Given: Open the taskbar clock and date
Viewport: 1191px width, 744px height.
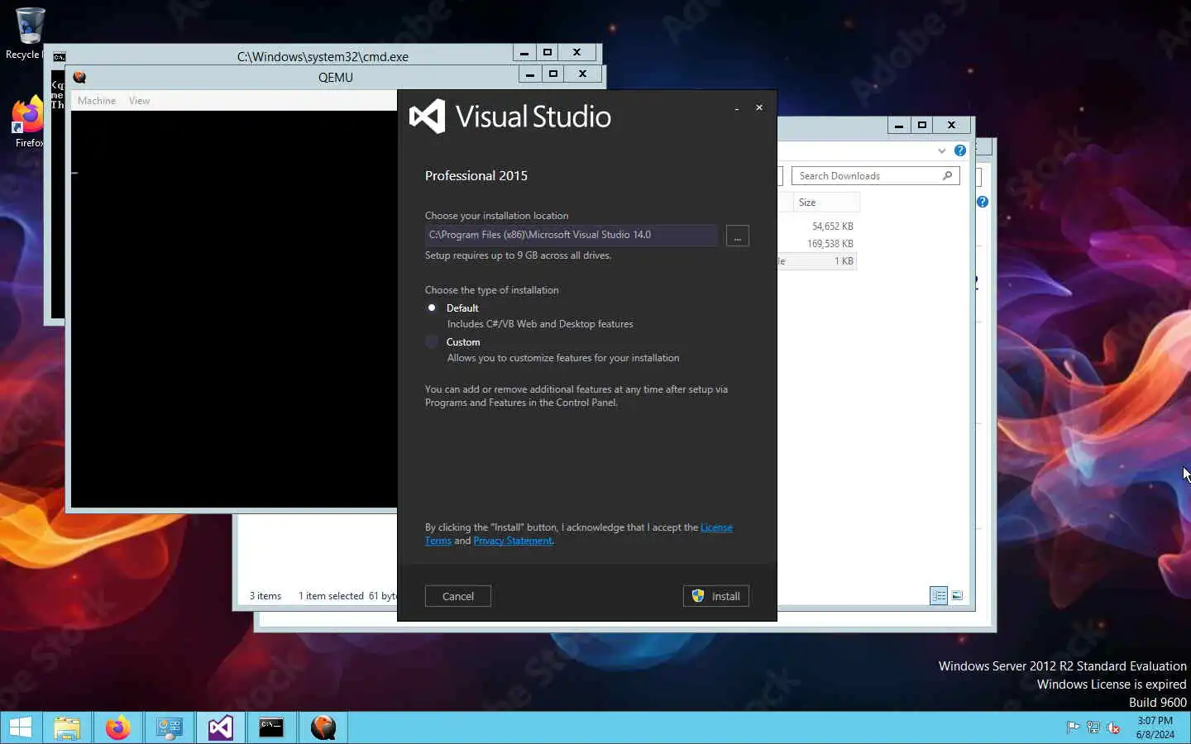Looking at the screenshot, I should pyautogui.click(x=1155, y=727).
